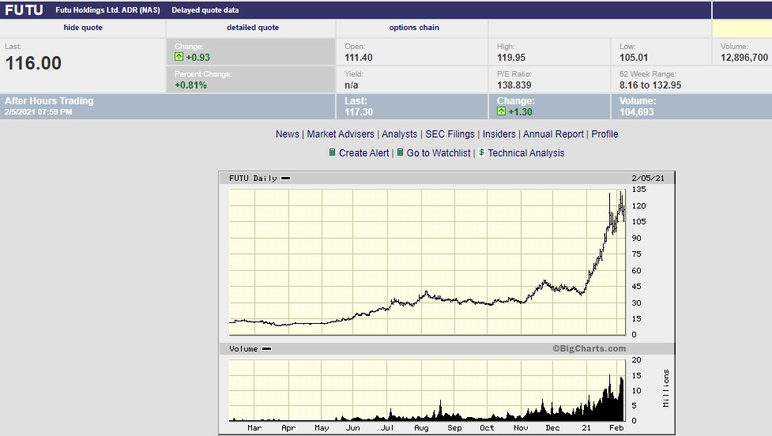Screen dimensions: 772x436
Task: Click the Create Alert icon
Action: coord(333,152)
